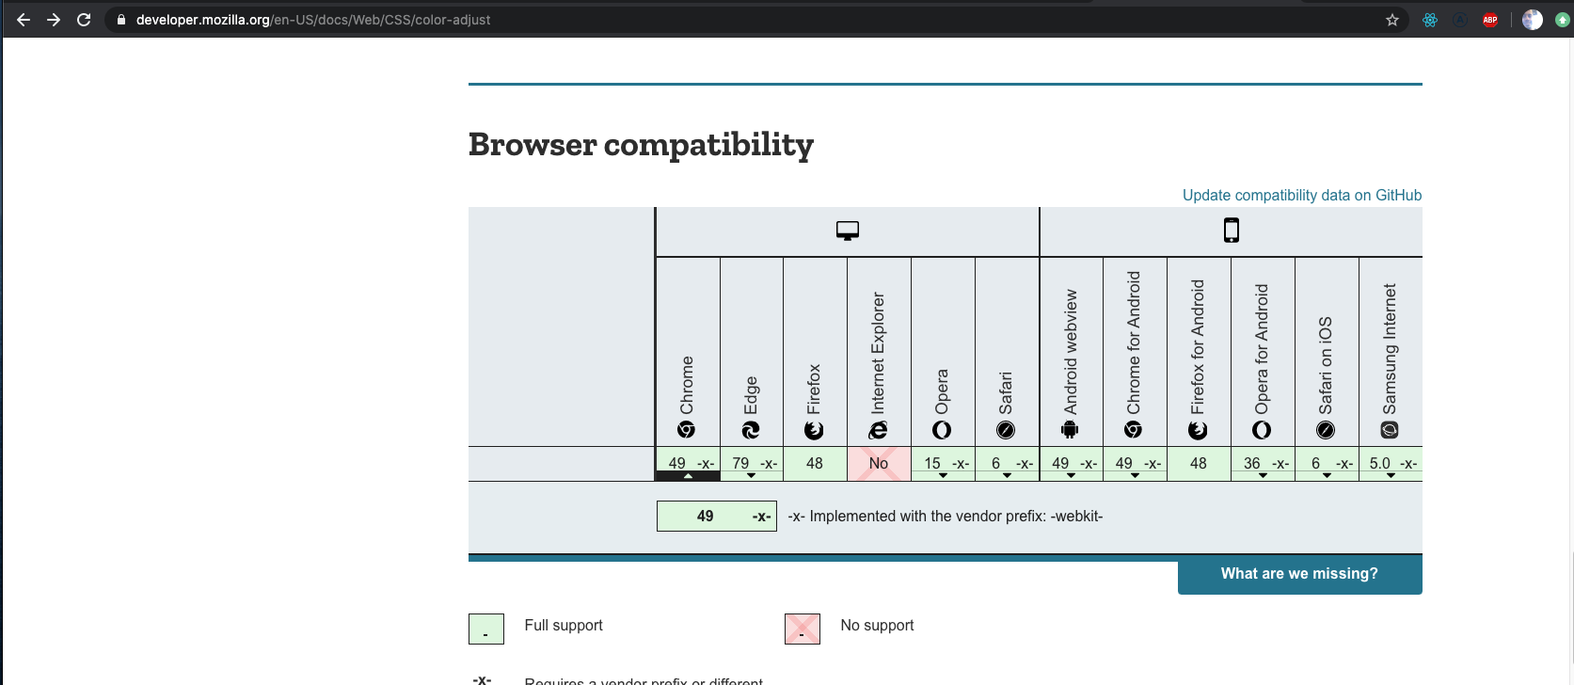Open the React DevTools extension icon
The width and height of the screenshot is (1574, 685).
pyautogui.click(x=1430, y=20)
